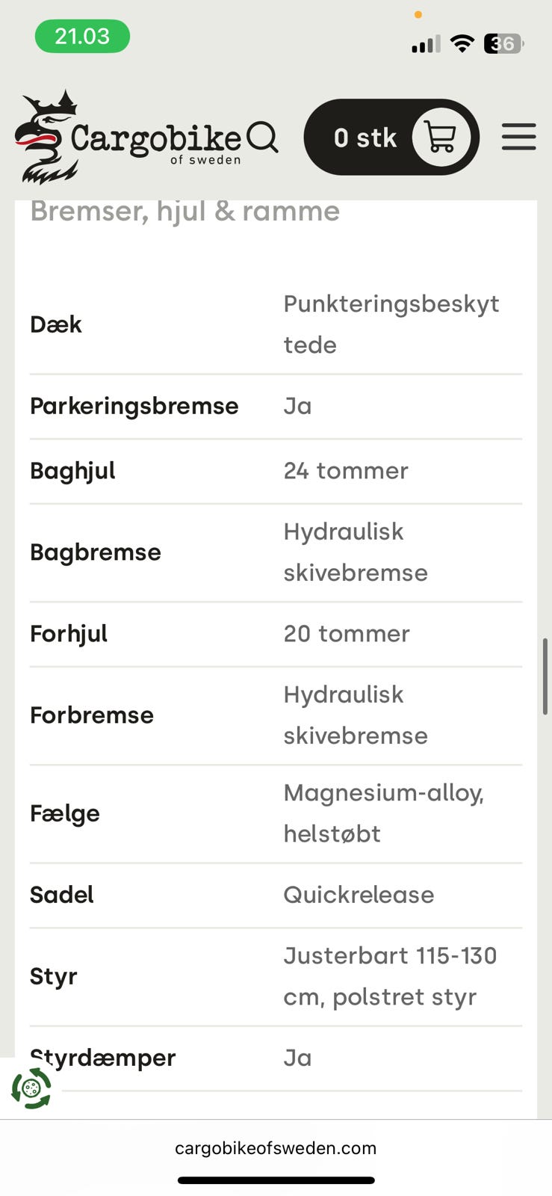This screenshot has width=552, height=1196.
Task: Open the hamburger menu
Action: (518, 137)
